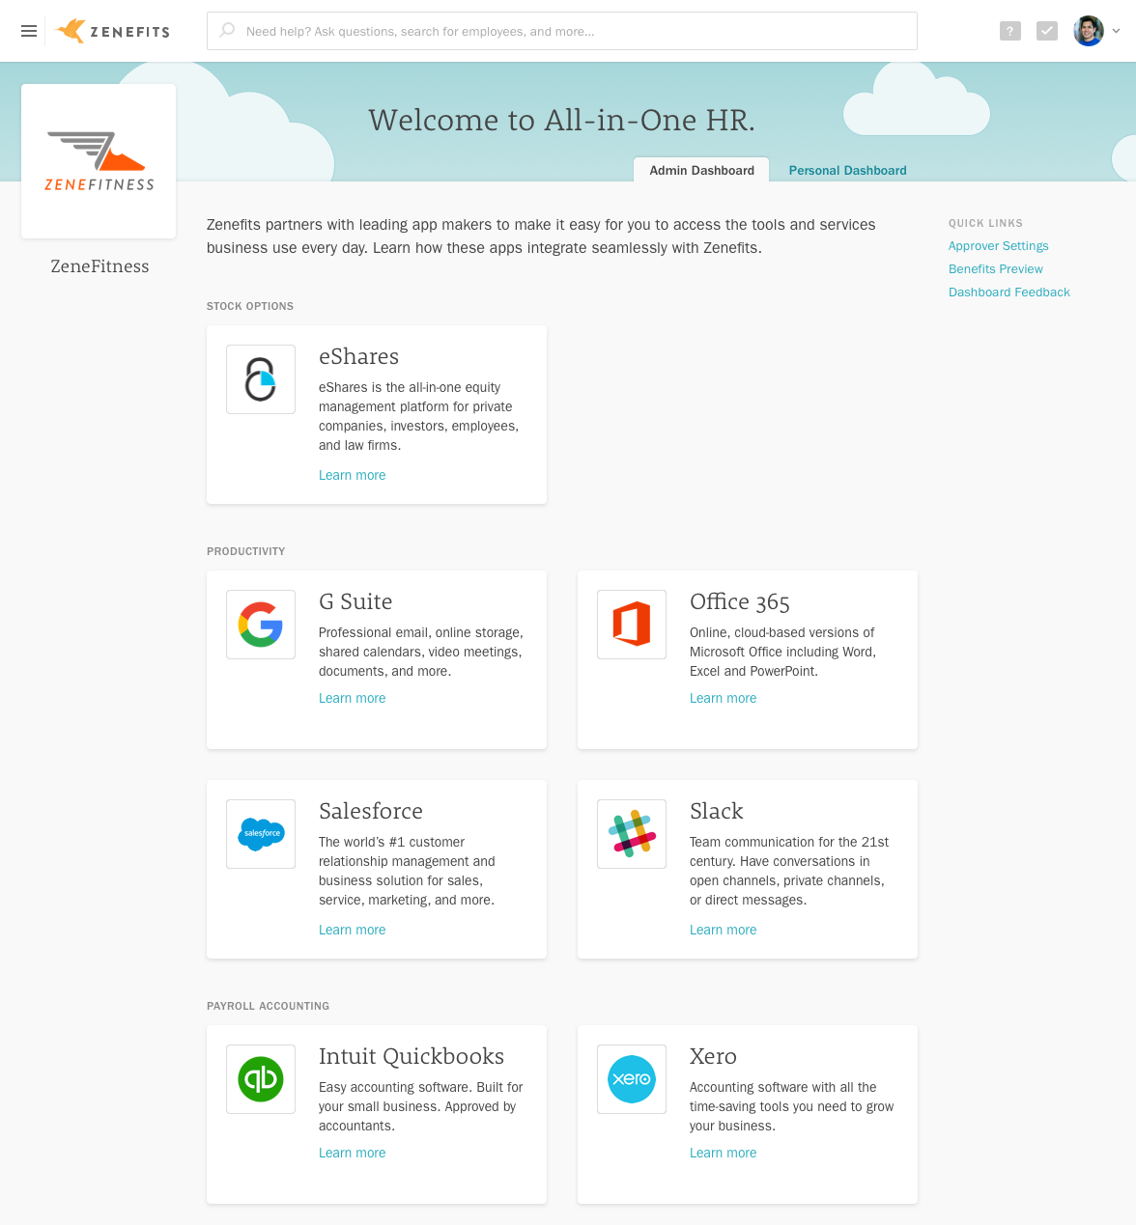This screenshot has width=1136, height=1225.
Task: Open the Slack hashtag icon
Action: 632,834
